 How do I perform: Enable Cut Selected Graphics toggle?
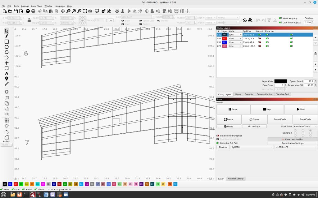pos(218,136)
